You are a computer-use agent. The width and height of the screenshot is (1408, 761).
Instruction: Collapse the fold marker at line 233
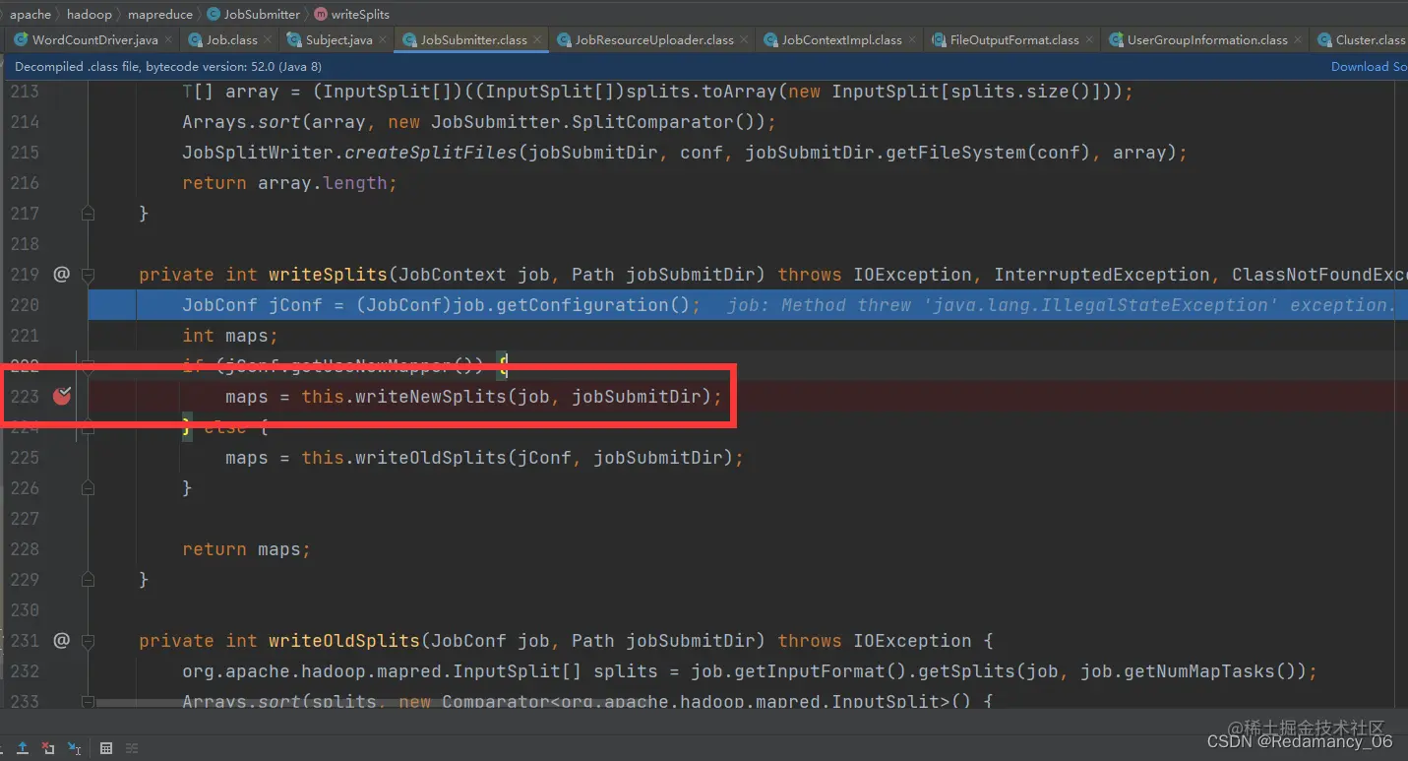tap(88, 702)
